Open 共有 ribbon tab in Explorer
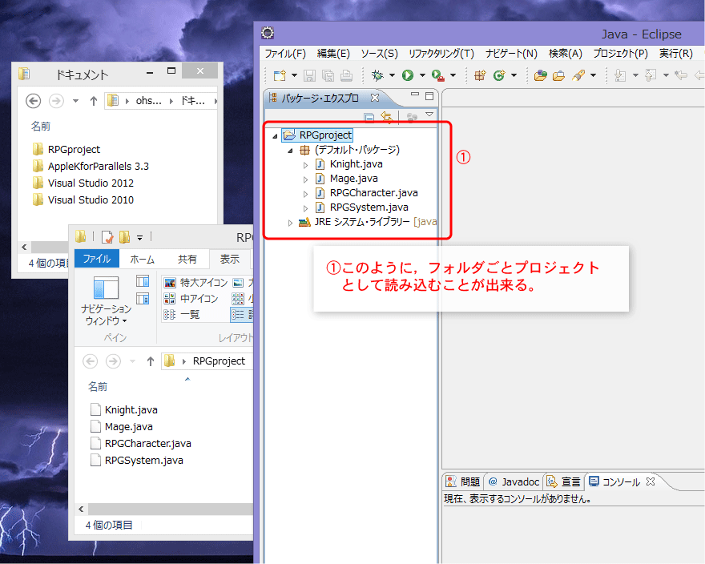705x564 pixels. click(x=187, y=259)
